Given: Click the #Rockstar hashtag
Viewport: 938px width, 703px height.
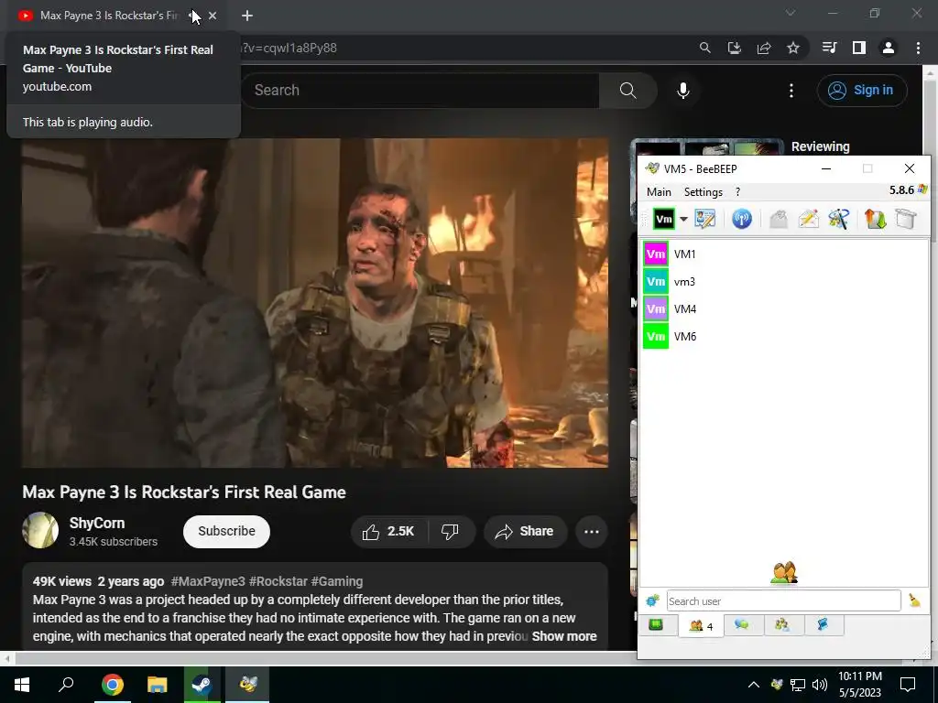Looking at the screenshot, I should (x=278, y=581).
